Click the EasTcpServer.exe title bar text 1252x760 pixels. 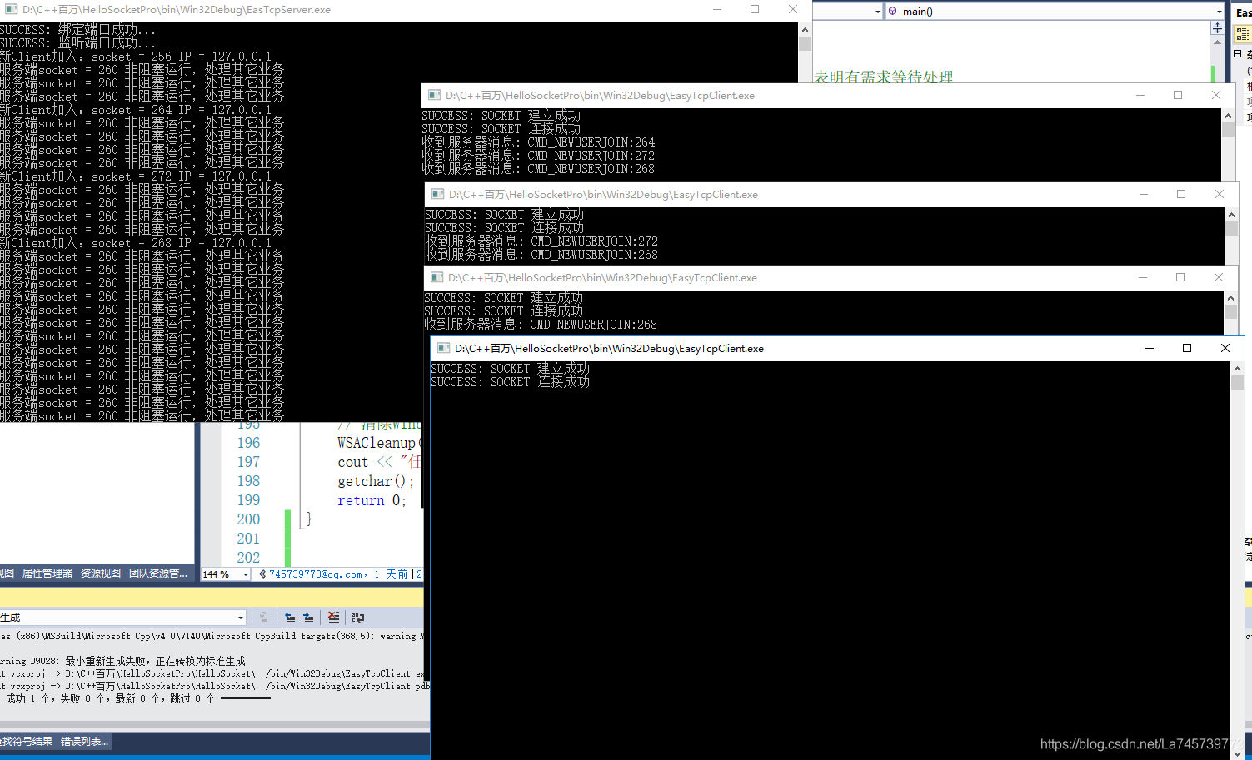click(x=177, y=10)
